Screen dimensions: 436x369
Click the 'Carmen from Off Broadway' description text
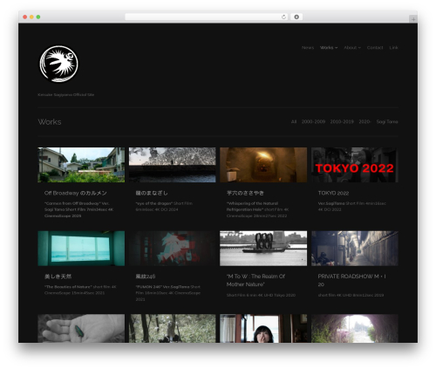(x=78, y=209)
